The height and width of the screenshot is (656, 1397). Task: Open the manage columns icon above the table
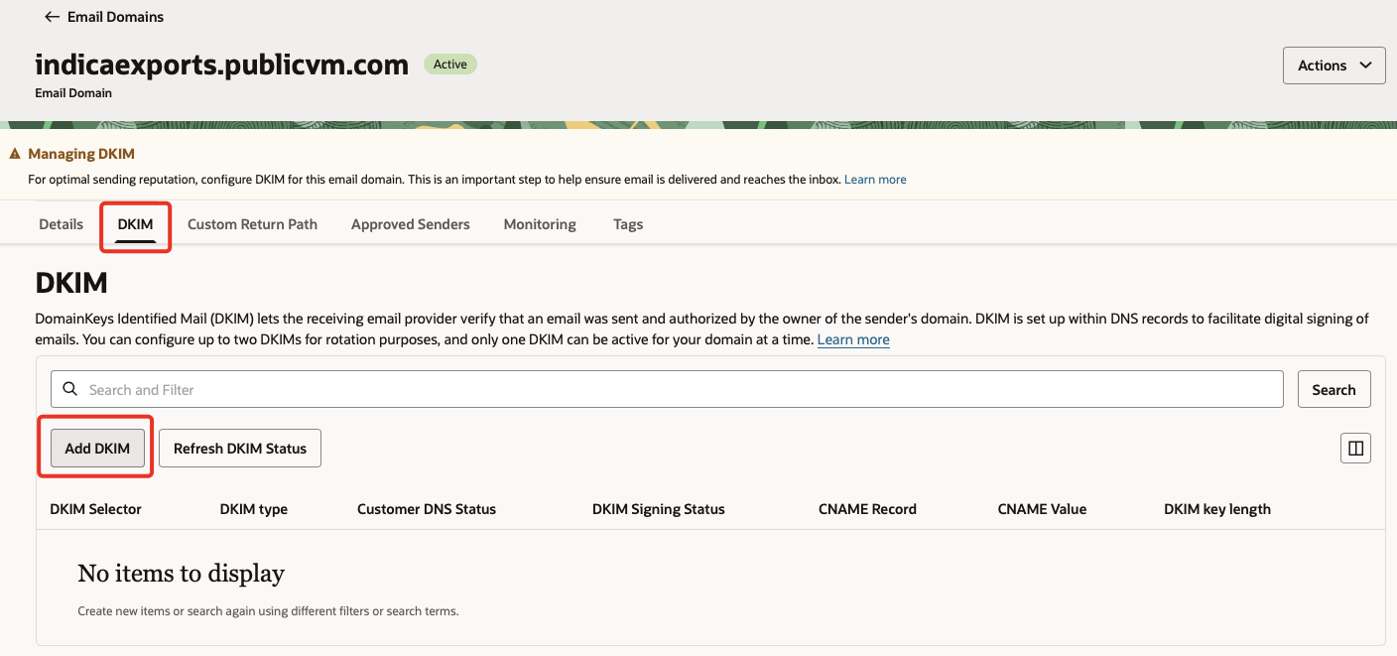pyautogui.click(x=1355, y=448)
